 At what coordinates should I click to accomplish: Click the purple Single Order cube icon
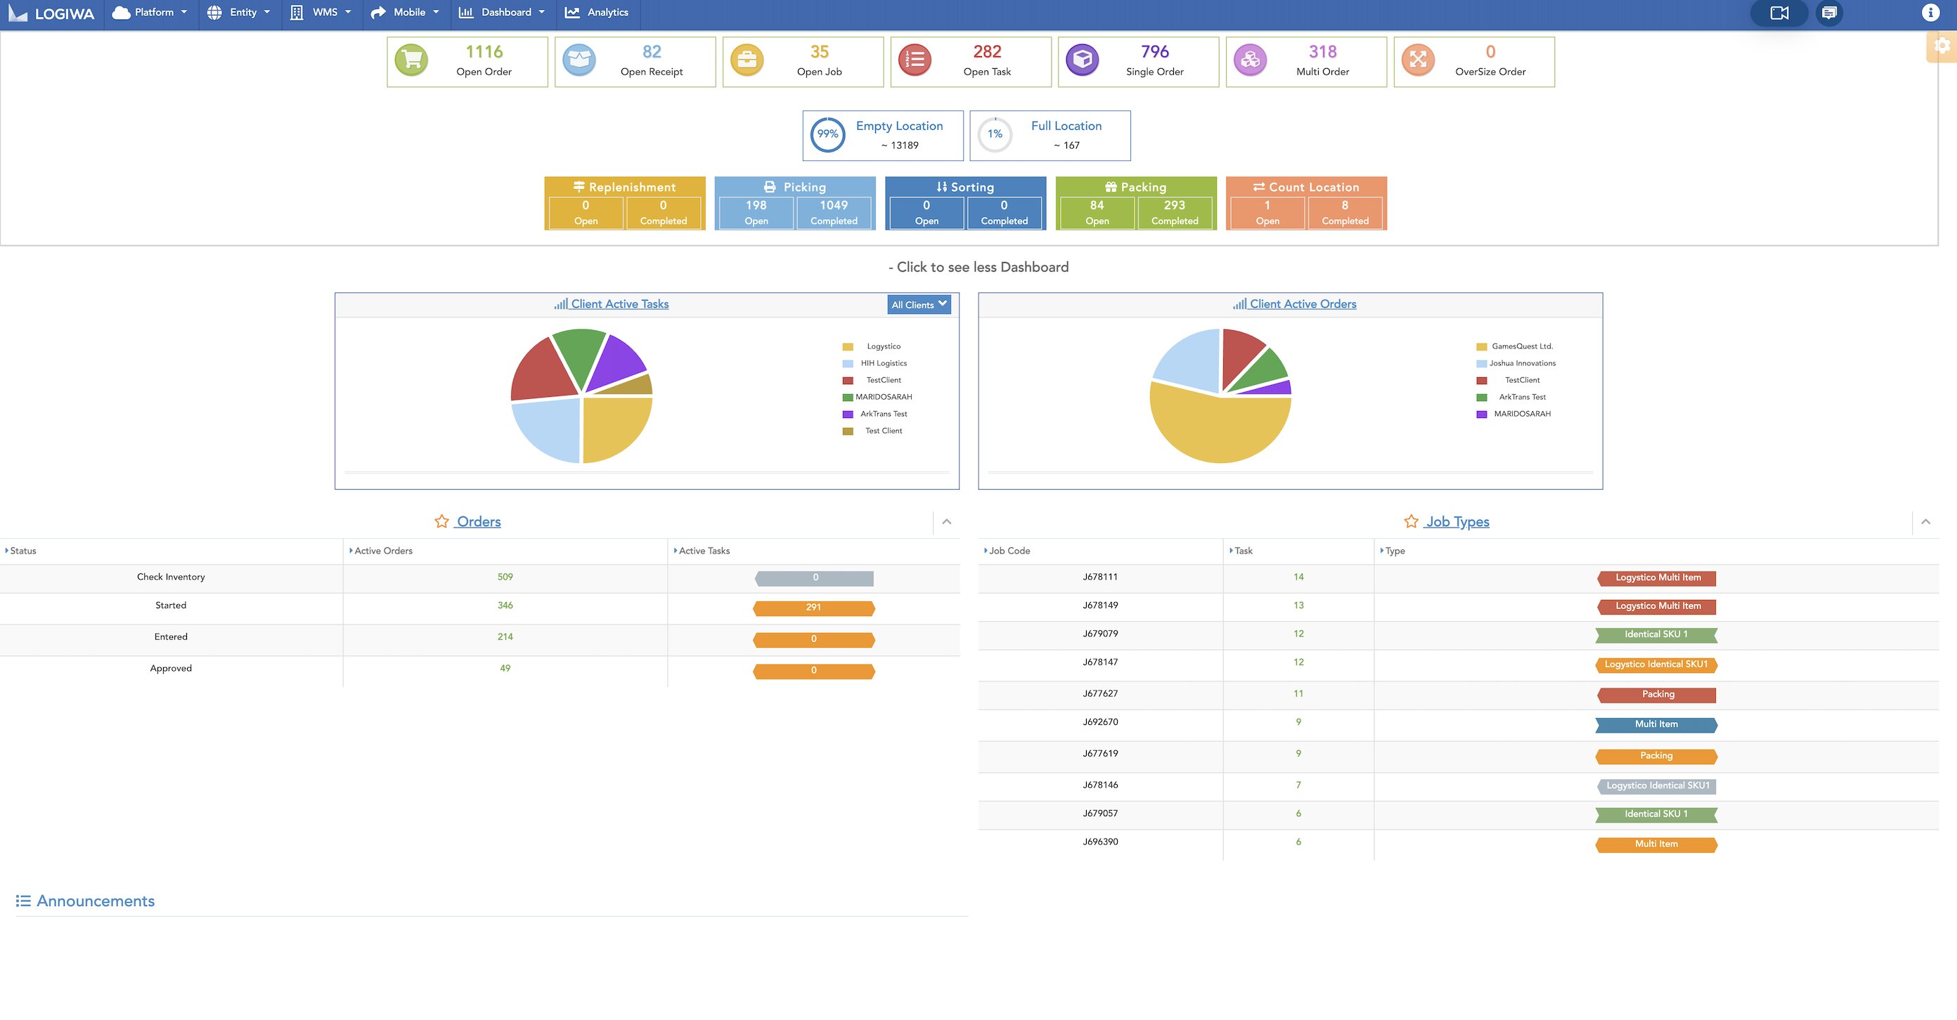[1082, 60]
